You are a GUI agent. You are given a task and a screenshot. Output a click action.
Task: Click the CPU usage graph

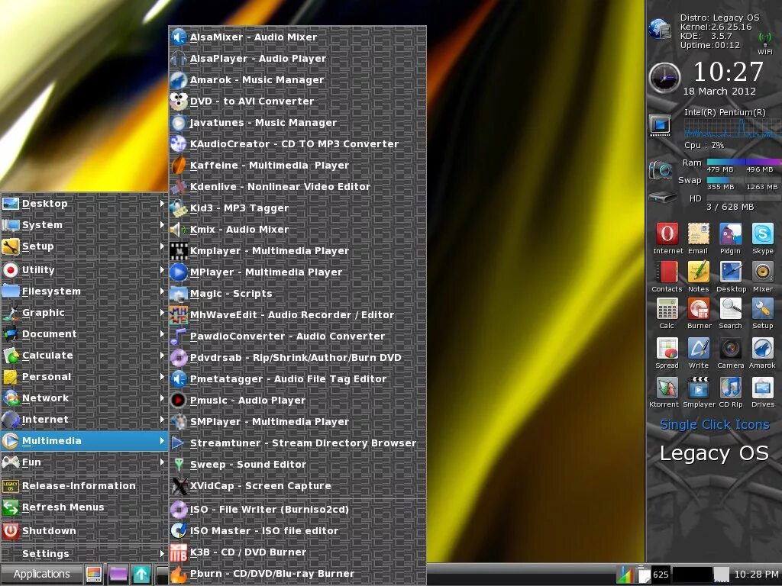(732, 128)
